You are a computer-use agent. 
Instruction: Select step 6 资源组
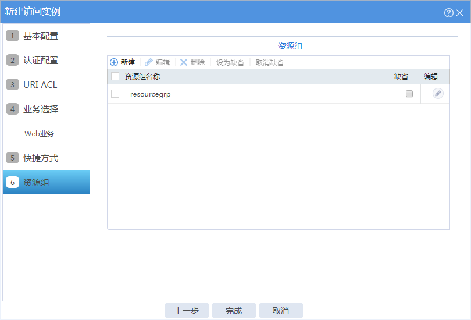[47, 182]
